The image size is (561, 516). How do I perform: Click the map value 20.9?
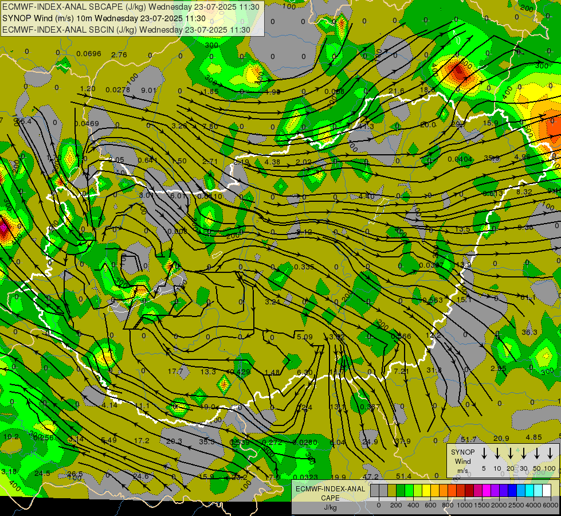pos(501,438)
